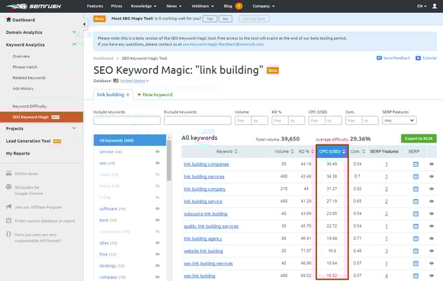Toggle visibility of free keyword group
Viewport: 443px width, 281px height.
158,254
